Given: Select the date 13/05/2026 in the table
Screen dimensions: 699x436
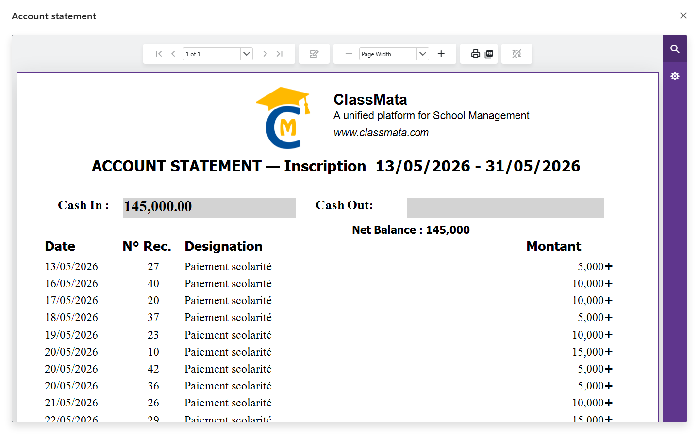Looking at the screenshot, I should pyautogui.click(x=71, y=267).
